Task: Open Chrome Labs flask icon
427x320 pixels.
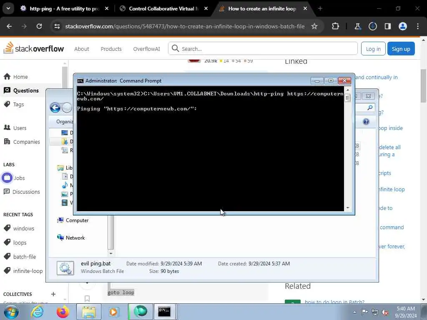Action: [357, 26]
